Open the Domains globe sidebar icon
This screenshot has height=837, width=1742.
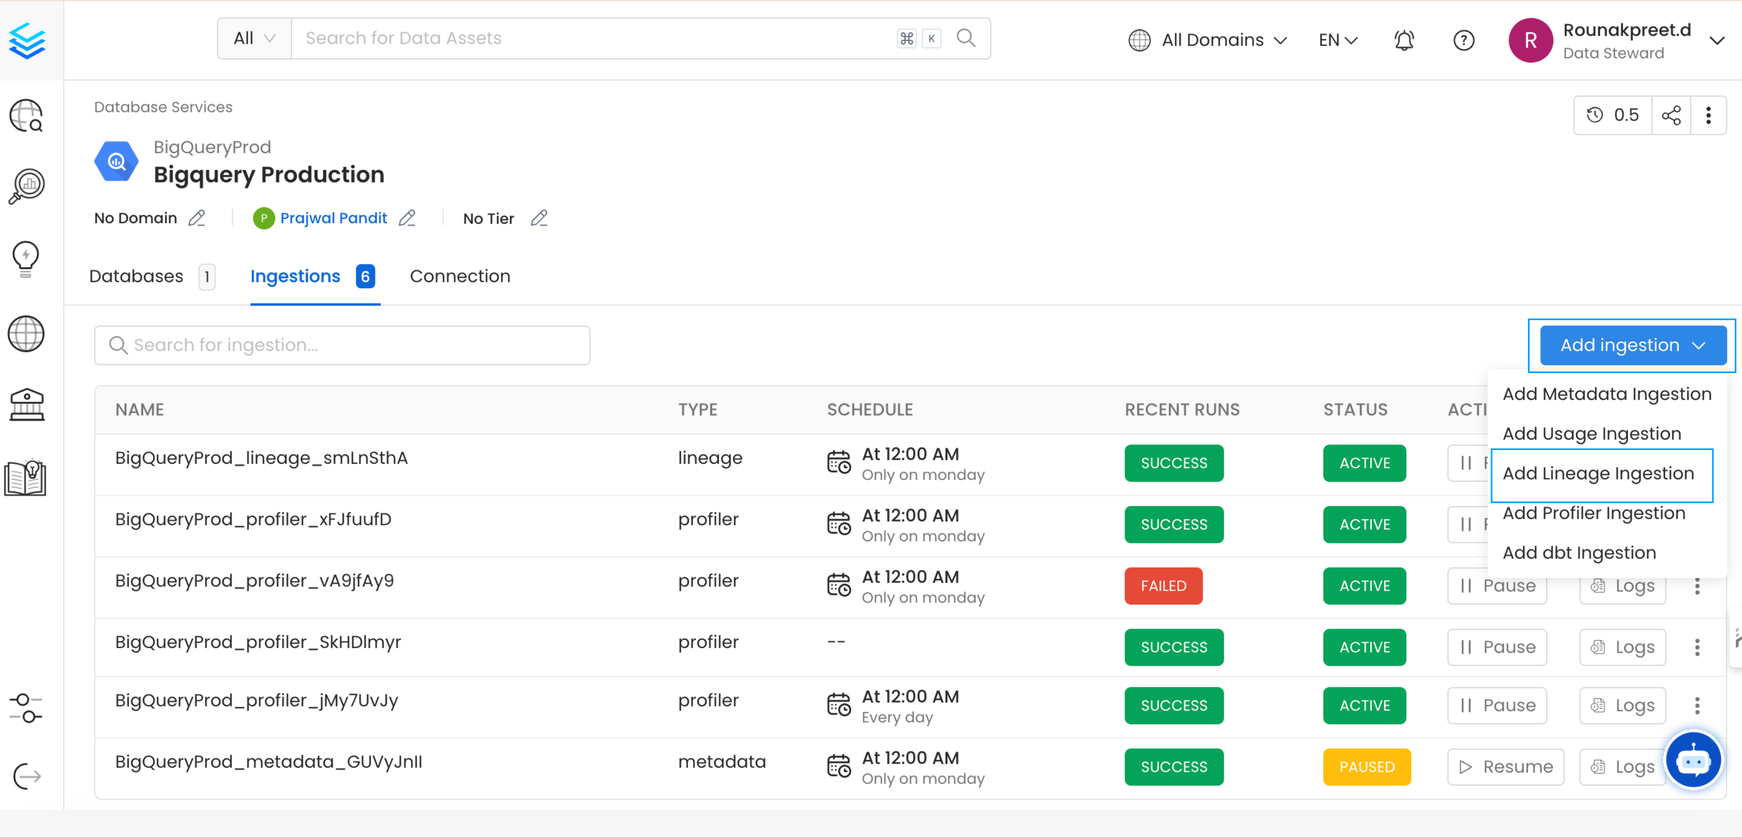(x=26, y=333)
